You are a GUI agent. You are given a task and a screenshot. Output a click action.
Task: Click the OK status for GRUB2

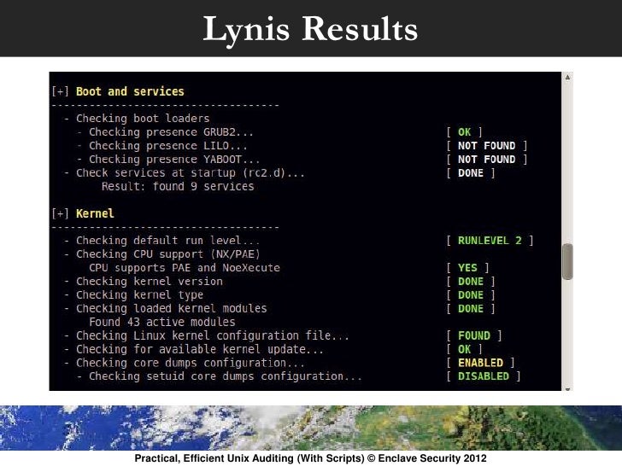click(465, 132)
